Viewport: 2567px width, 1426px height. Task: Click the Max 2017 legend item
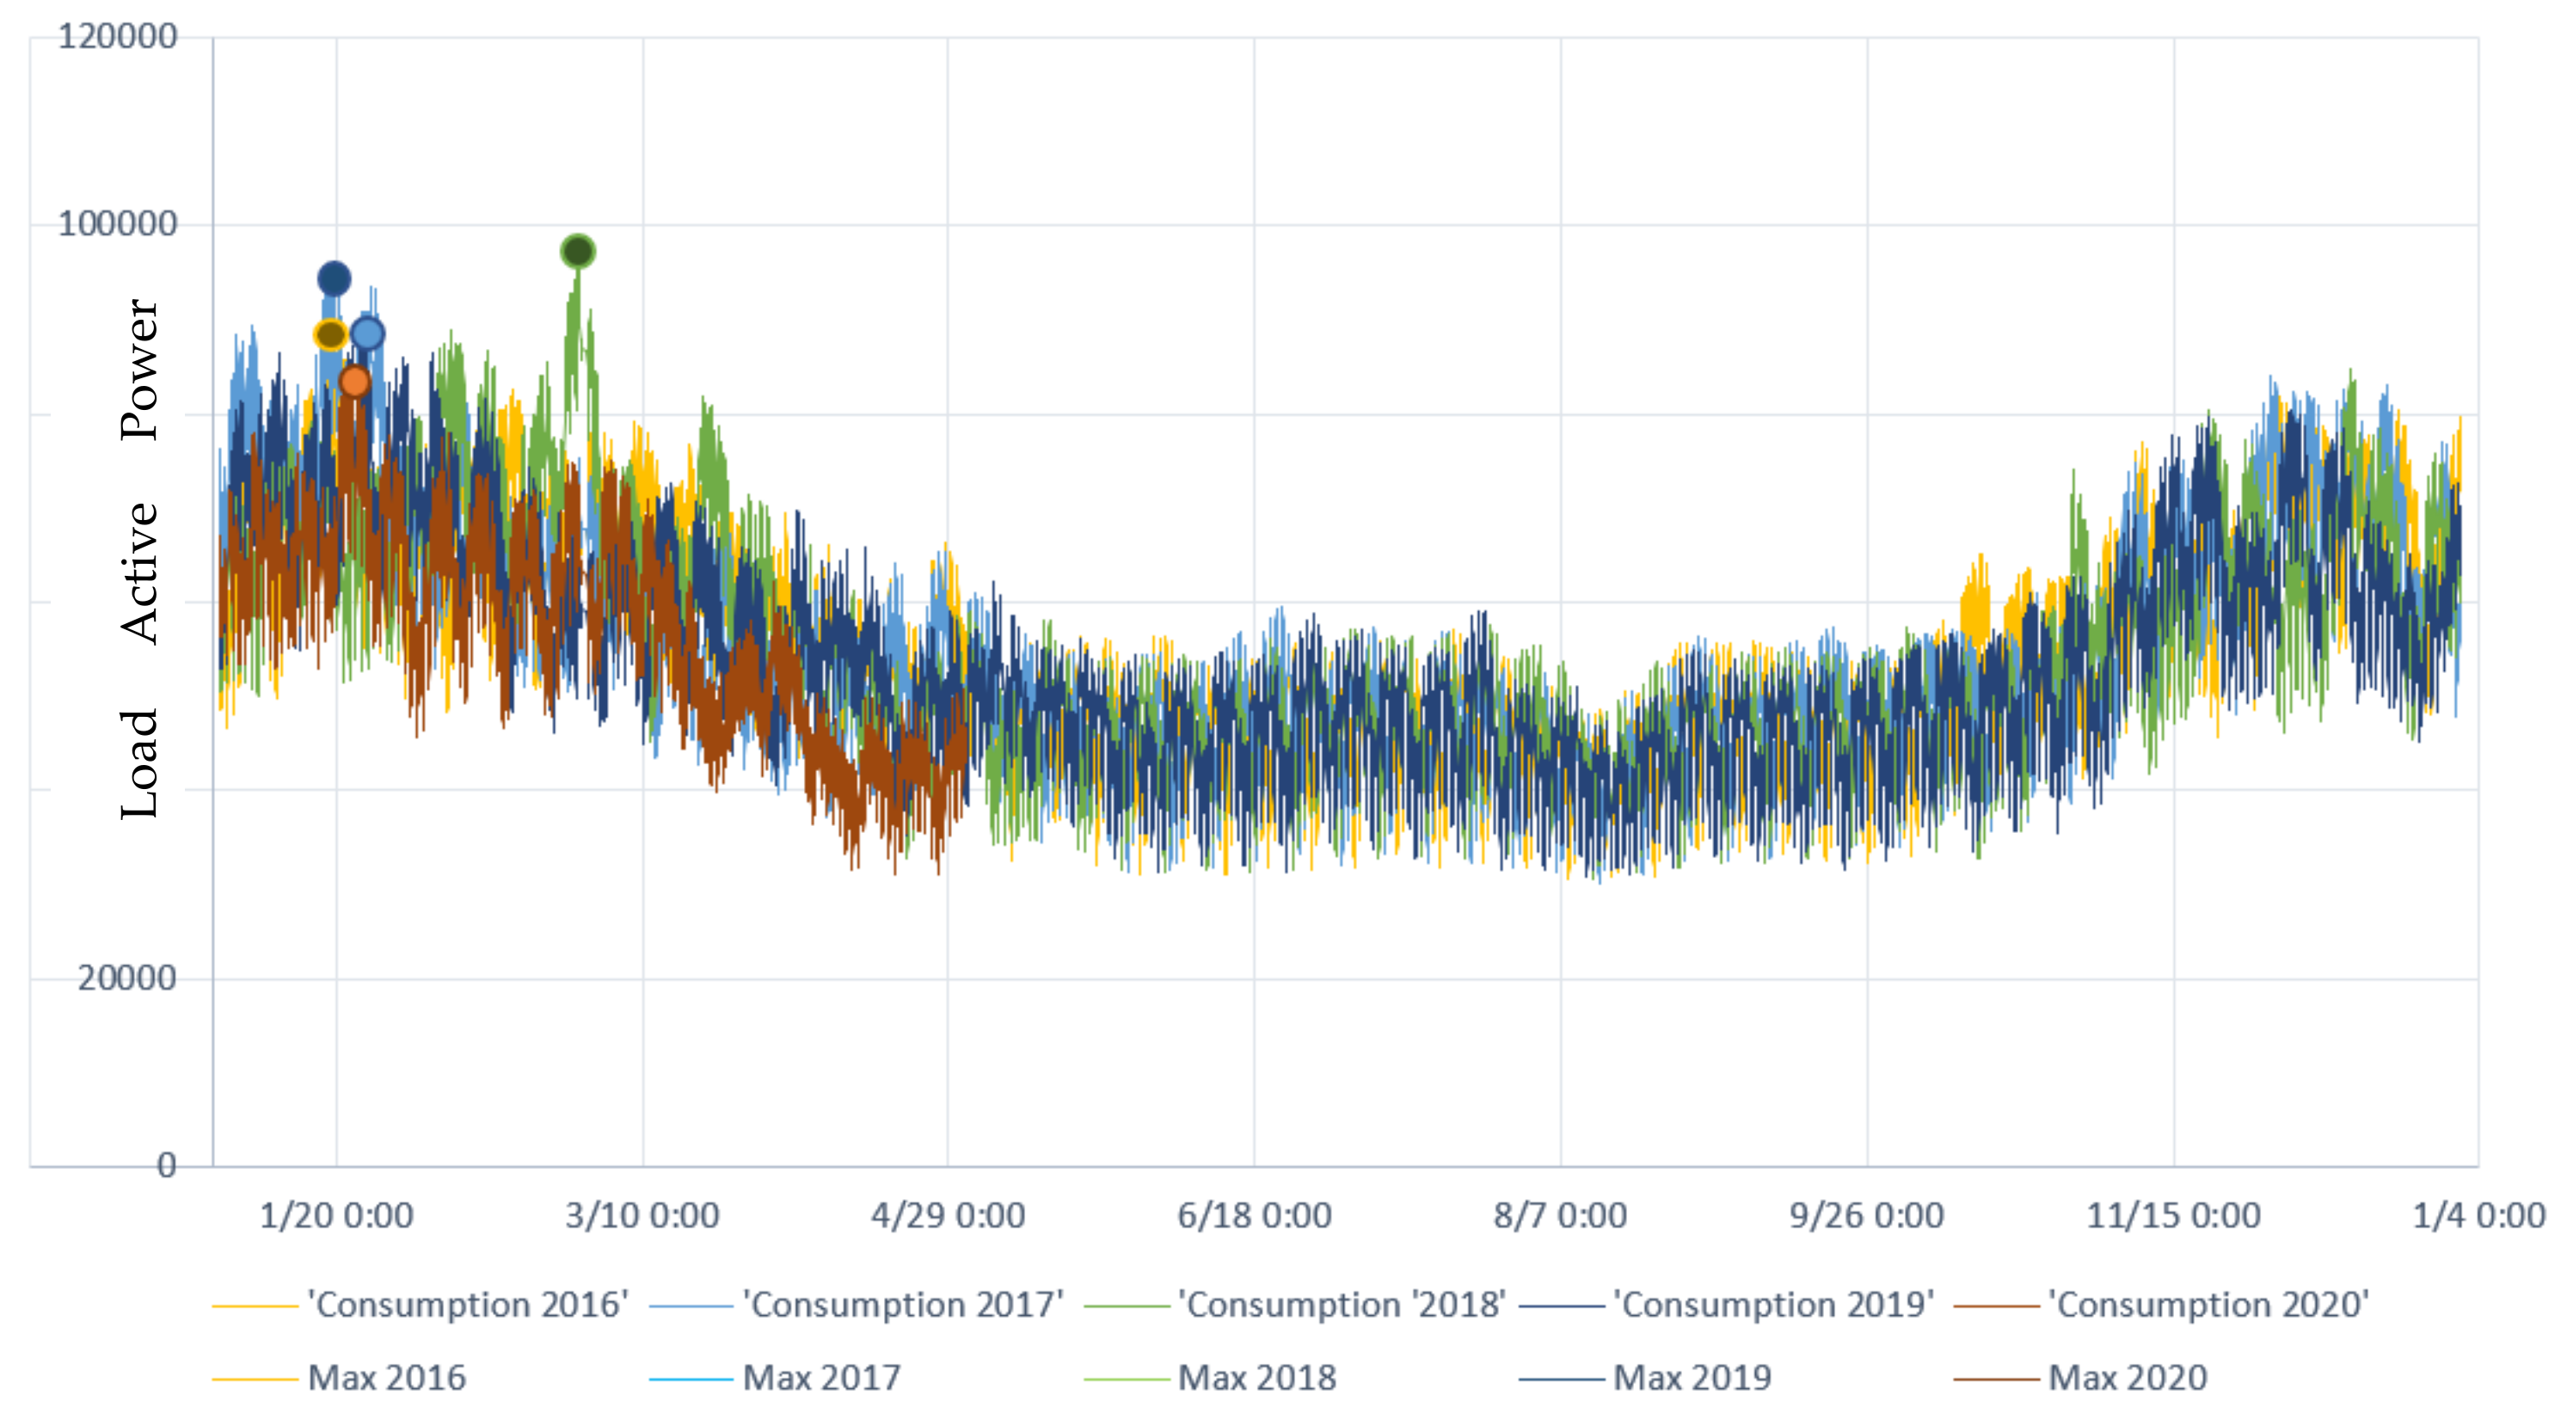(821, 1378)
